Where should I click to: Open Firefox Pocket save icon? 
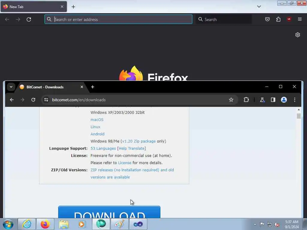(267, 19)
